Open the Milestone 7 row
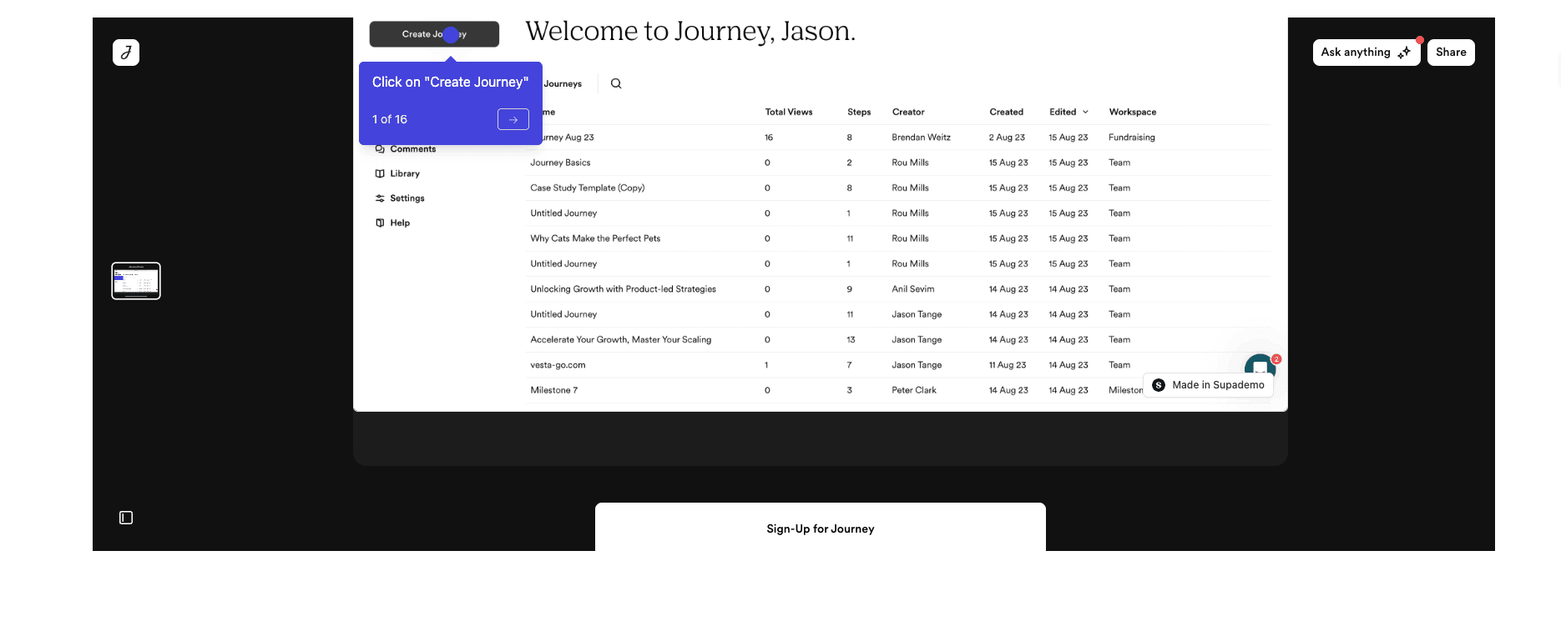Image resolution: width=1561 pixels, height=626 pixels. [898, 390]
